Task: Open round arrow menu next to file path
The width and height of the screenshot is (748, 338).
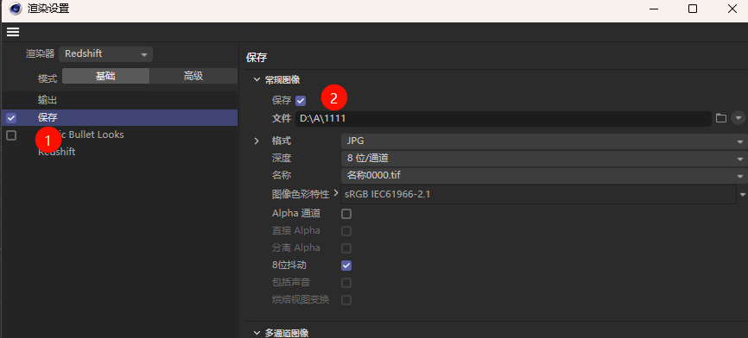Action: (x=738, y=117)
